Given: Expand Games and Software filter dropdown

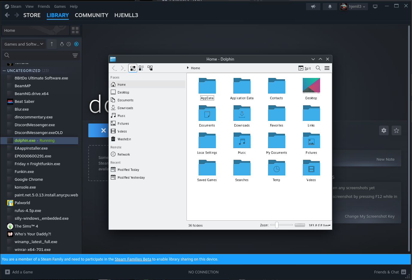Looking at the screenshot, I should [24, 44].
